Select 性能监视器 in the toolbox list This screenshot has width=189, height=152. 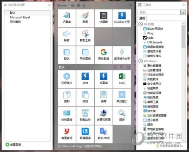tap(152, 93)
